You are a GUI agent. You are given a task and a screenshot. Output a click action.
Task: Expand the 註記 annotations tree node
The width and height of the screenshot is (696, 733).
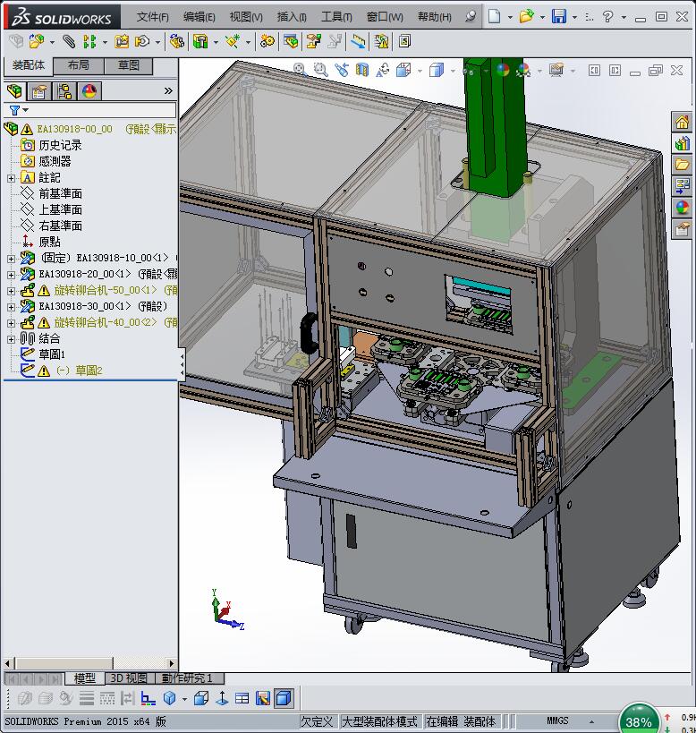[12, 178]
